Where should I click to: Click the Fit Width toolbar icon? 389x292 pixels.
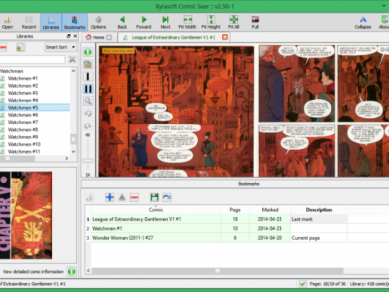pyautogui.click(x=187, y=22)
